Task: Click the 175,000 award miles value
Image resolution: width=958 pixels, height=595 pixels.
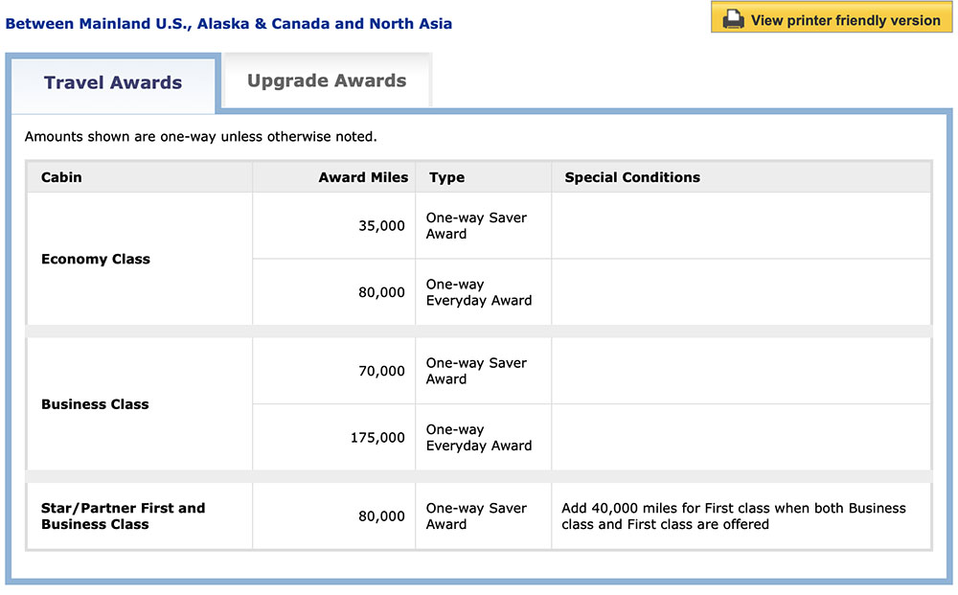Action: (376, 438)
